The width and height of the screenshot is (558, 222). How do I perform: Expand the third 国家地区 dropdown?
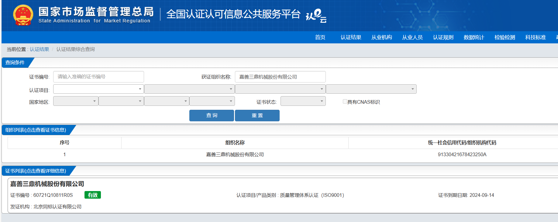click(167, 101)
